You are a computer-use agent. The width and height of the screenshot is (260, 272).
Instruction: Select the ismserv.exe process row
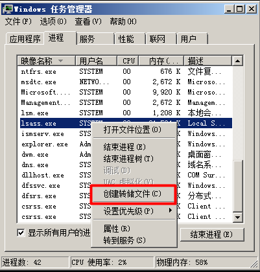(x=126, y=133)
